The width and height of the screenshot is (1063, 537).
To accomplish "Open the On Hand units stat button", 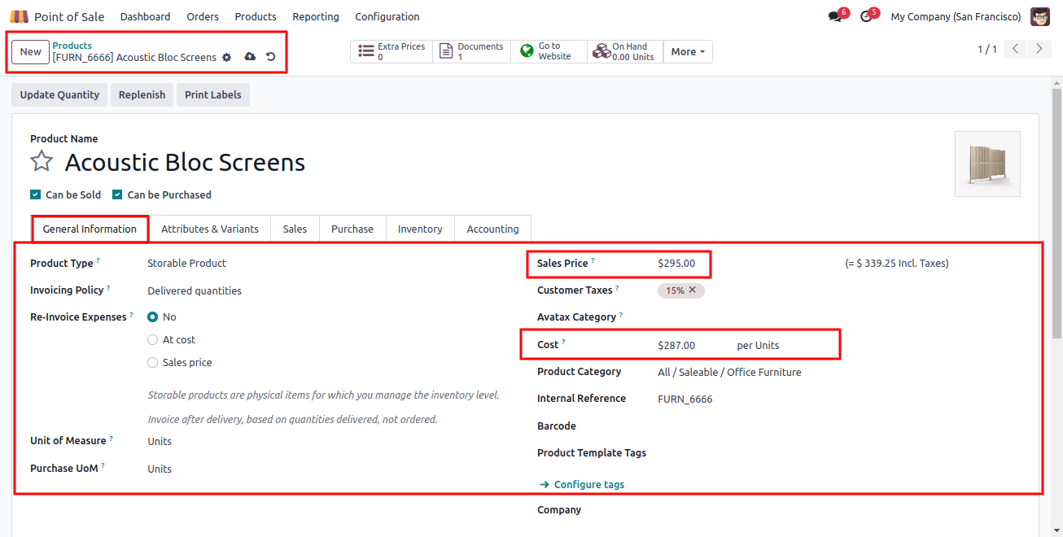I will point(625,51).
